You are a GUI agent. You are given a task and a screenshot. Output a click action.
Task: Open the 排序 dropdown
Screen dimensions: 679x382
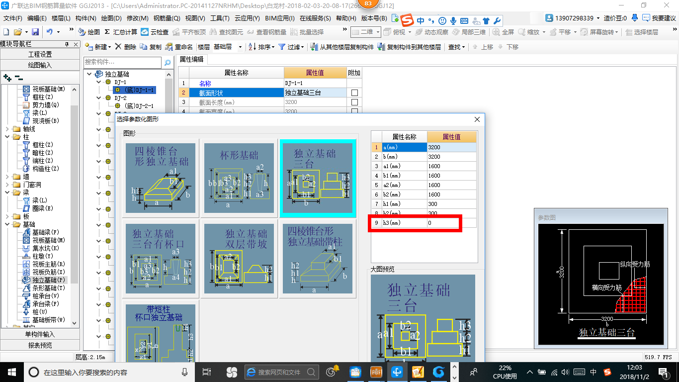pyautogui.click(x=261, y=47)
